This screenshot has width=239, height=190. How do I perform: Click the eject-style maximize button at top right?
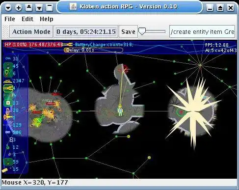click(220, 8)
